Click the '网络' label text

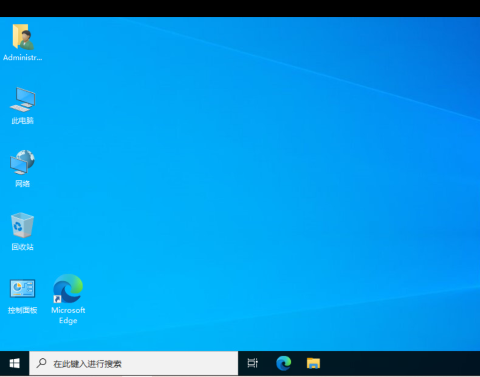click(x=22, y=184)
